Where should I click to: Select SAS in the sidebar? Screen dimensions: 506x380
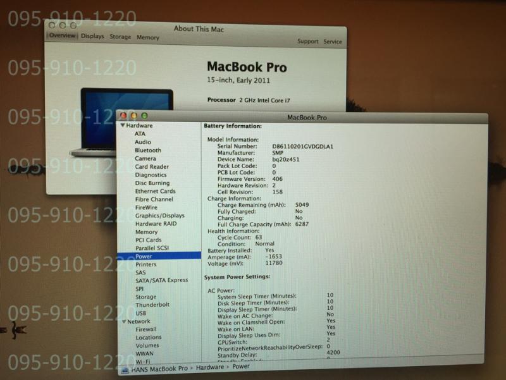coord(140,273)
